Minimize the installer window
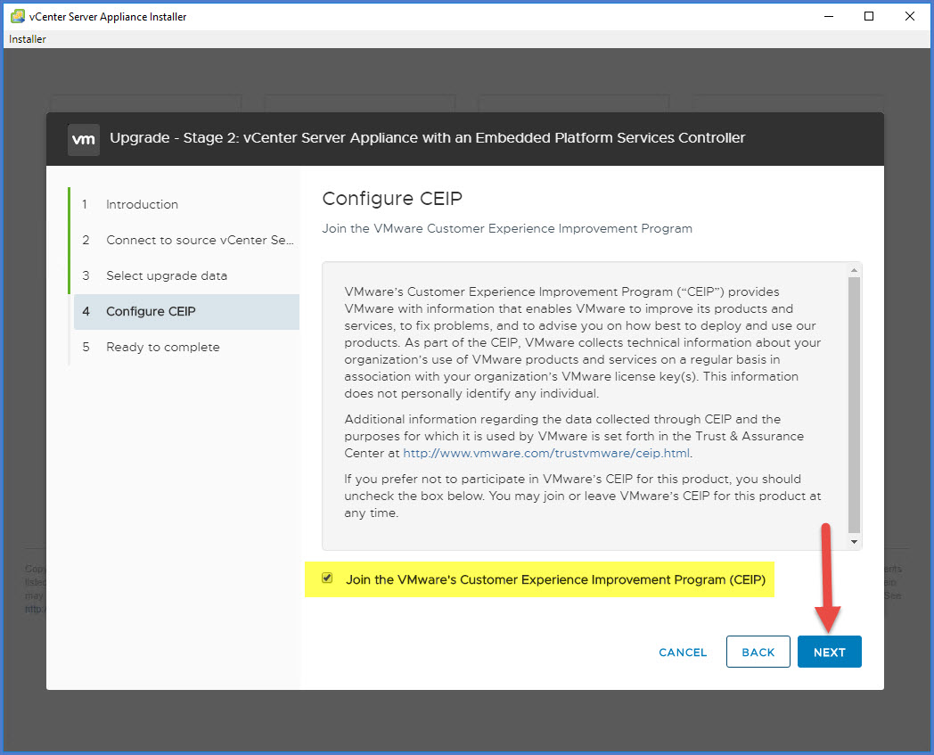934x755 pixels. [x=828, y=17]
